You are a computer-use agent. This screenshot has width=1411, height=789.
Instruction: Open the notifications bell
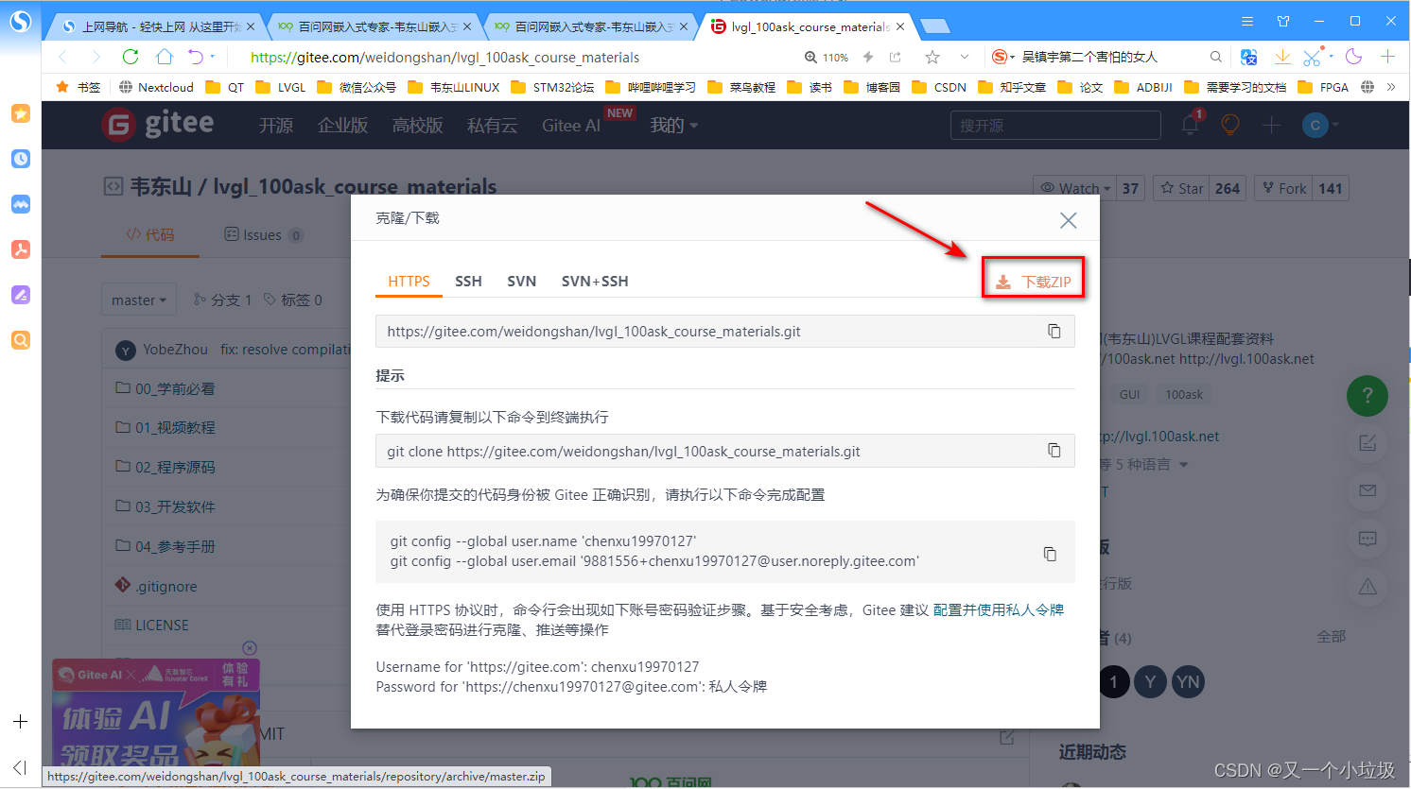1190,125
